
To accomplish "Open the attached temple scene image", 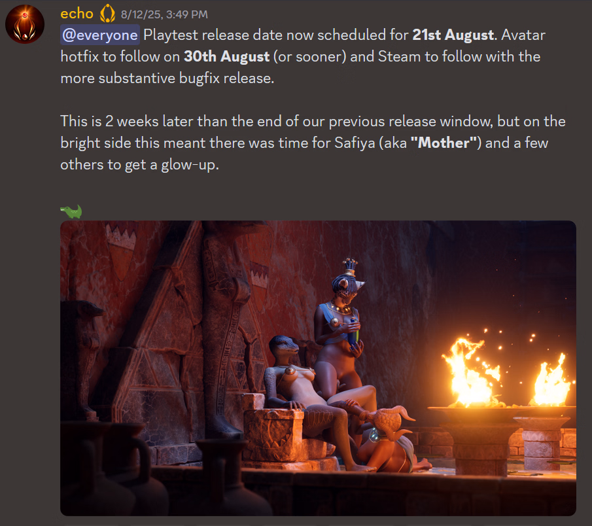I will 318,368.
